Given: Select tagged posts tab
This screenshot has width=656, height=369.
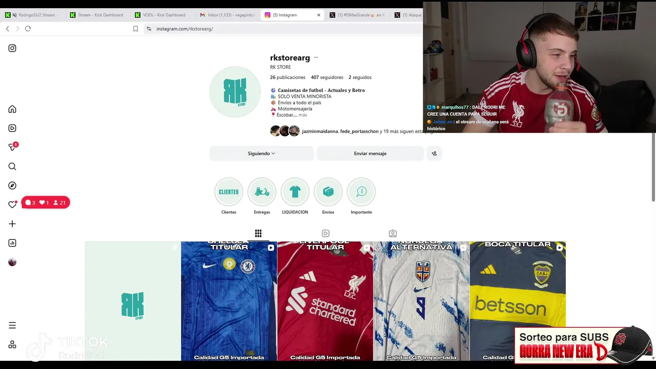Looking at the screenshot, I should click(393, 234).
